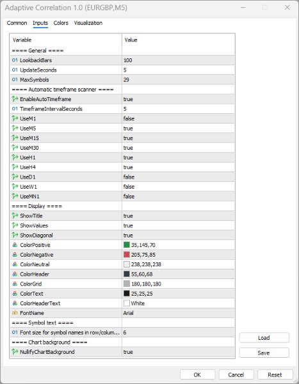Click the boolean icon beside NullifyChartBackground

tap(15, 351)
